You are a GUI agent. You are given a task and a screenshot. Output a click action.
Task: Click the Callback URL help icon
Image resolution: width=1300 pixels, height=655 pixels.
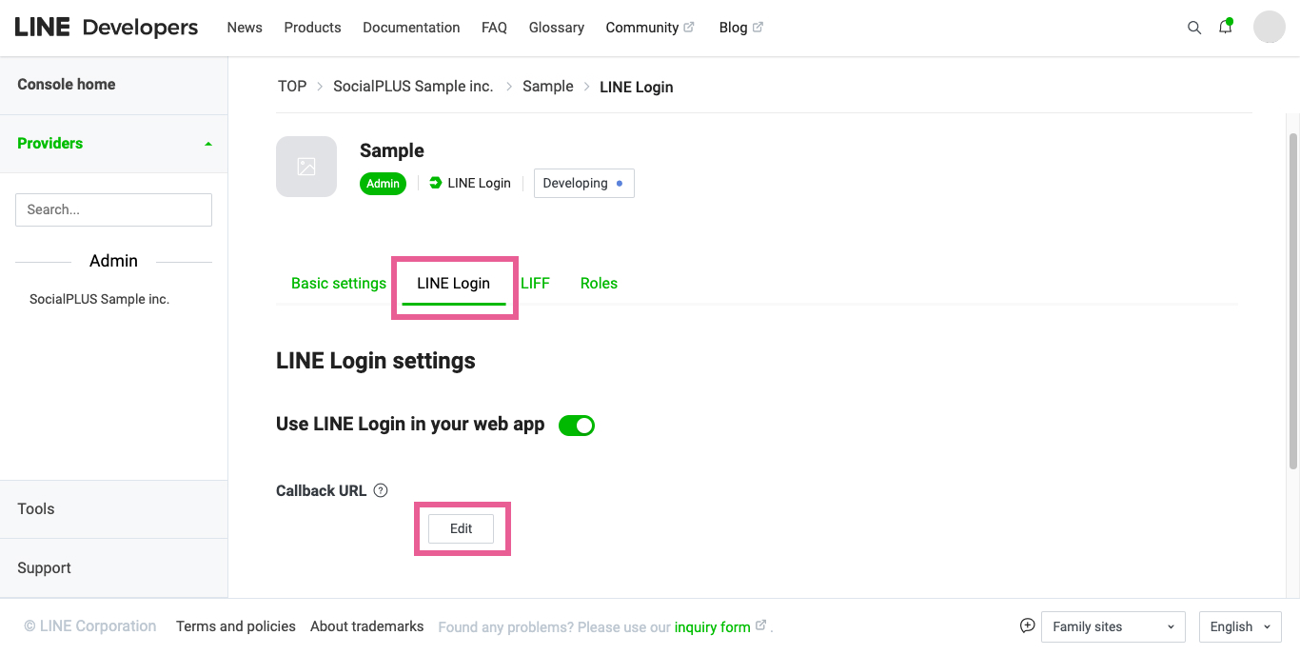coord(381,490)
